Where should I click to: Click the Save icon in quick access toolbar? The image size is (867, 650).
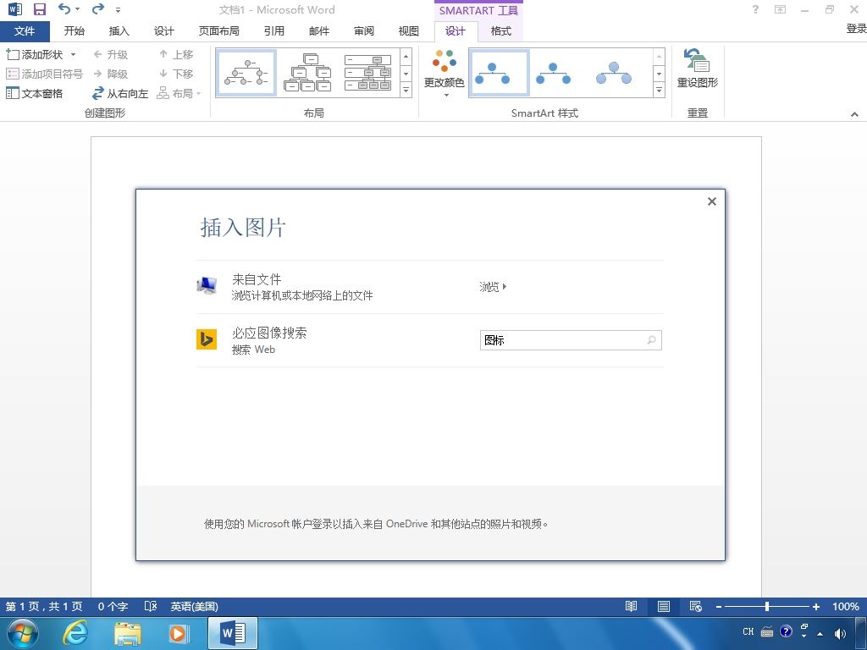point(39,9)
